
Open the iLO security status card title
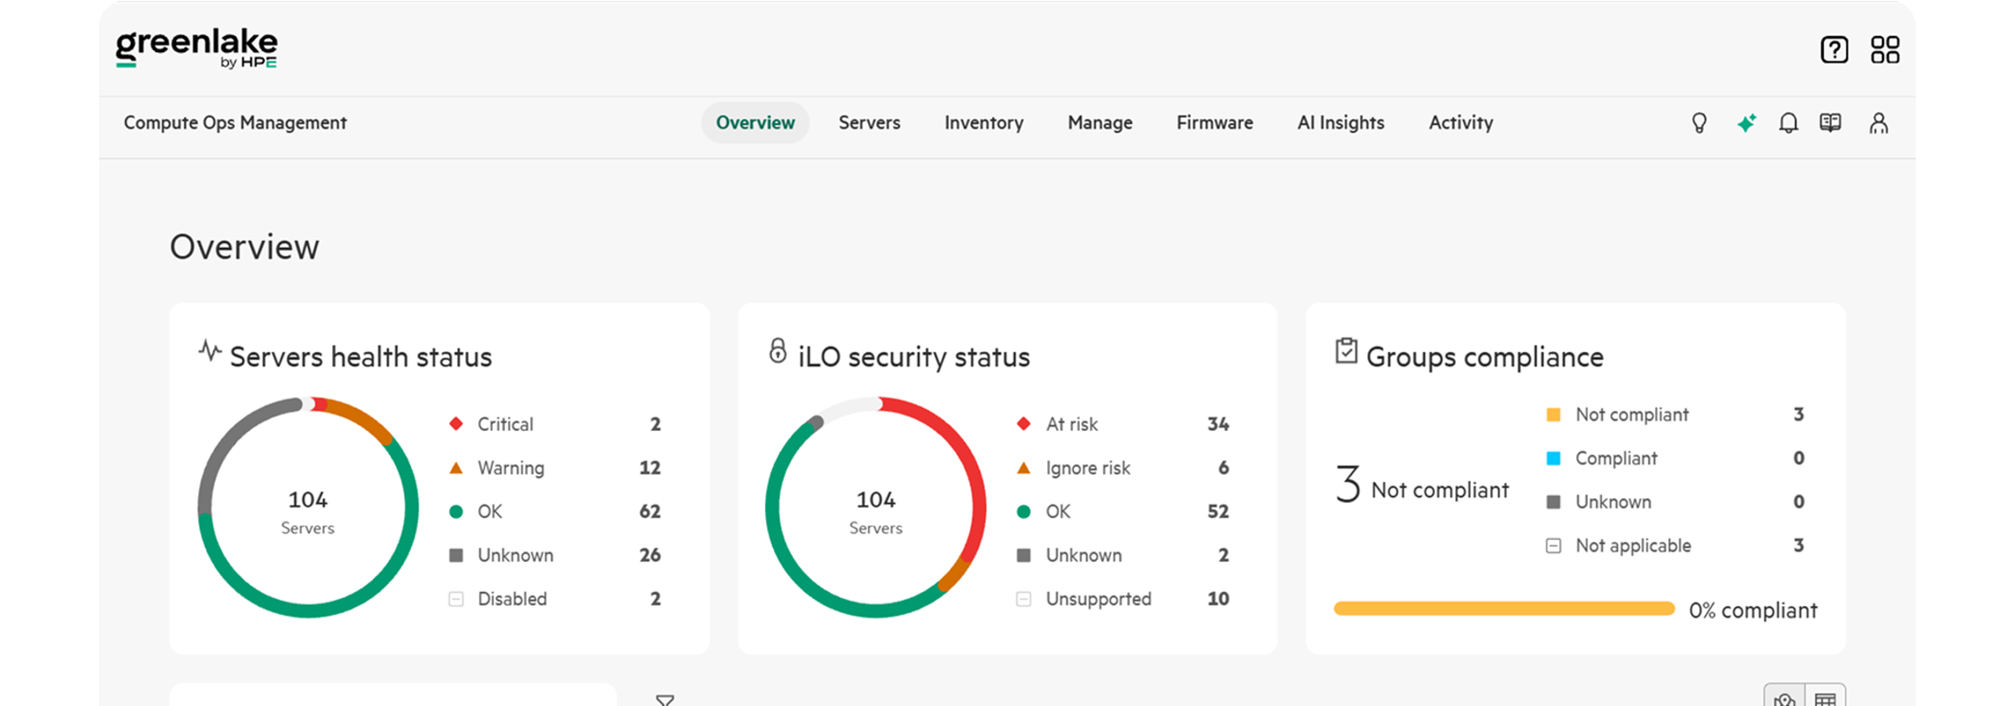pos(914,357)
